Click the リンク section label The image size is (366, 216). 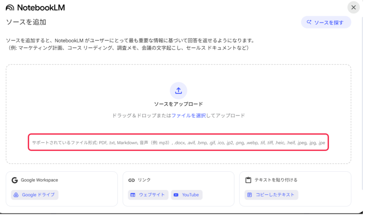point(144,180)
